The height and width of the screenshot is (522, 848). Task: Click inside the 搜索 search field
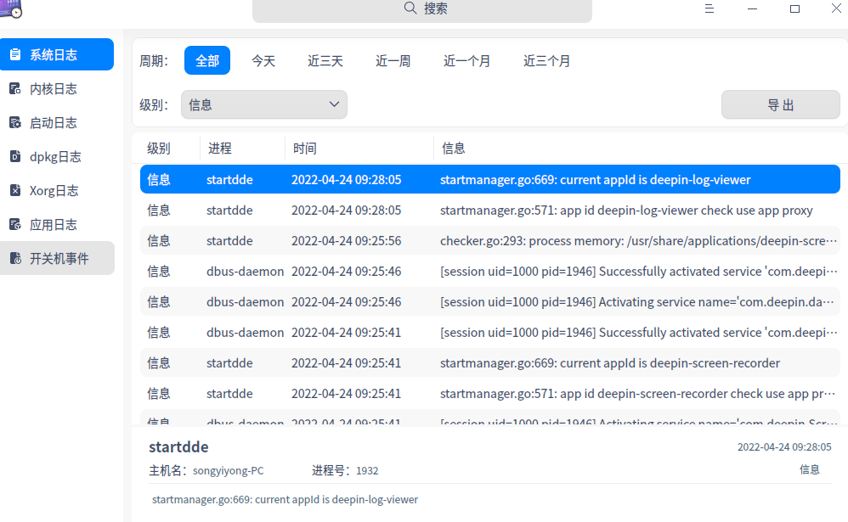click(x=421, y=11)
